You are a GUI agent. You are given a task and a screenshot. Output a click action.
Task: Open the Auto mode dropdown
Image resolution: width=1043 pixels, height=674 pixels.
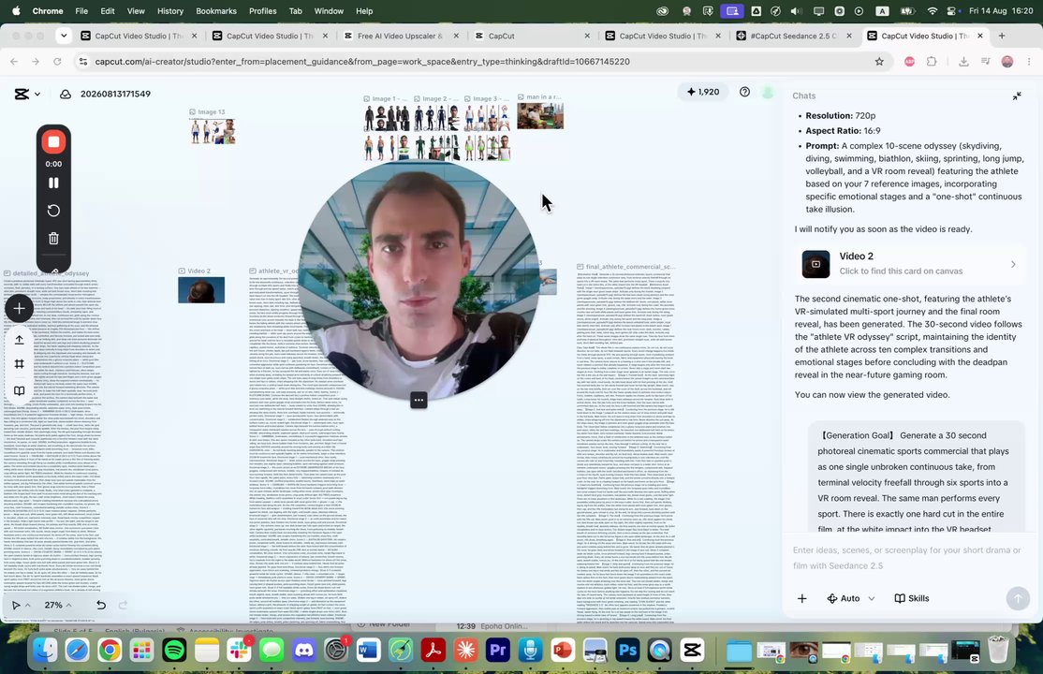point(851,598)
